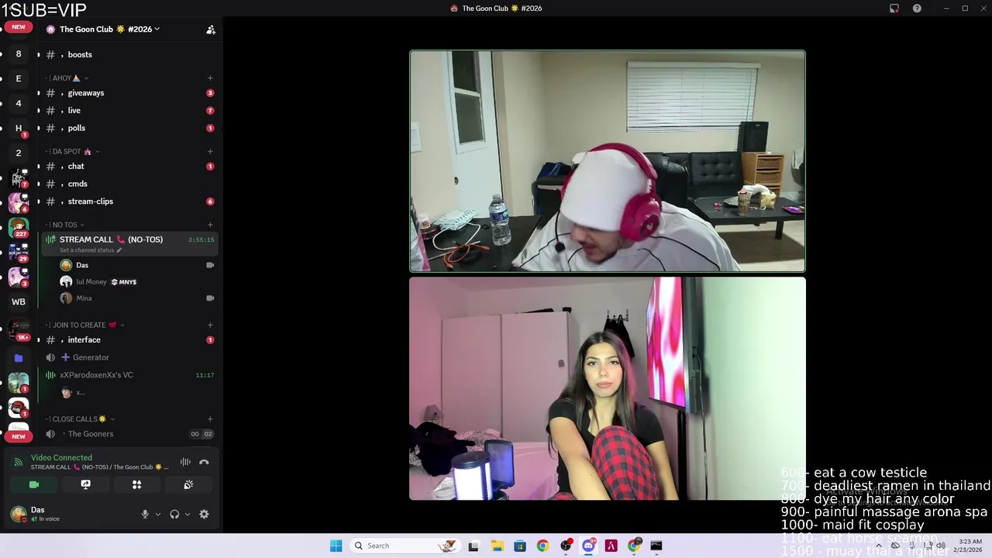Join The Gooners voice channel

click(129, 434)
